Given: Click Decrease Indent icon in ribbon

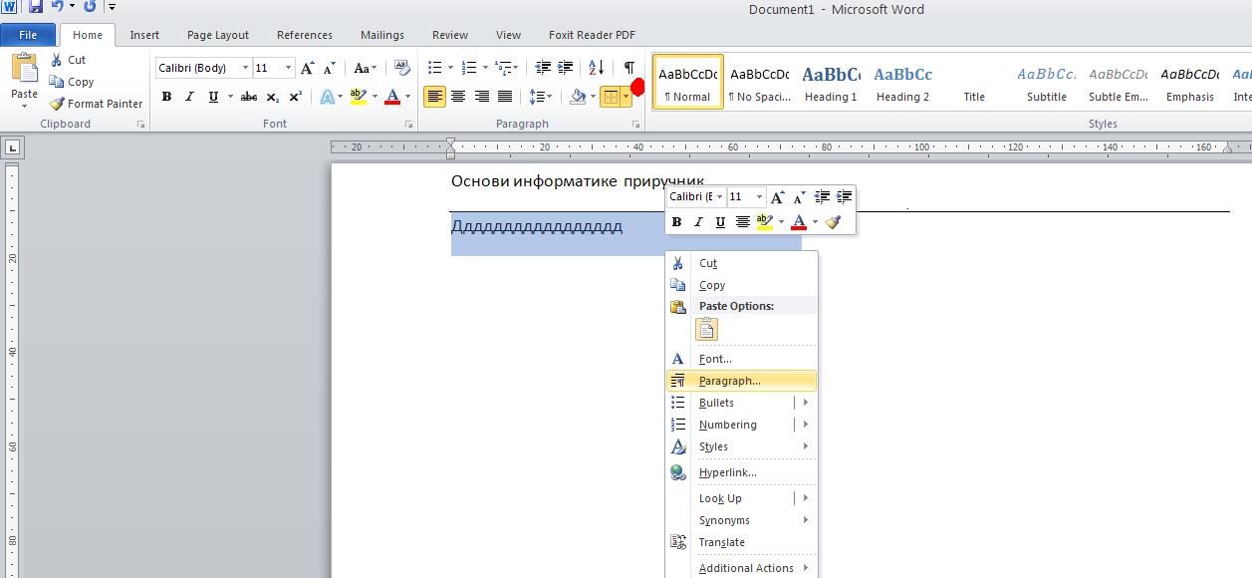Looking at the screenshot, I should coord(544,68).
